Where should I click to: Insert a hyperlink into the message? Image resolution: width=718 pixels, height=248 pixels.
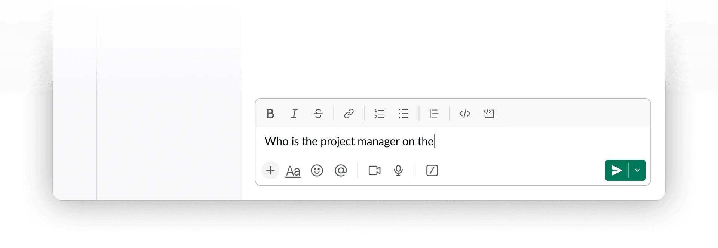coord(349,114)
